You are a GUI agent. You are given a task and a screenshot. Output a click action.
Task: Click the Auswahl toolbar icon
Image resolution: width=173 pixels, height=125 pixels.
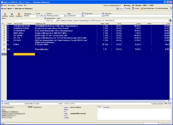tap(5, 15)
